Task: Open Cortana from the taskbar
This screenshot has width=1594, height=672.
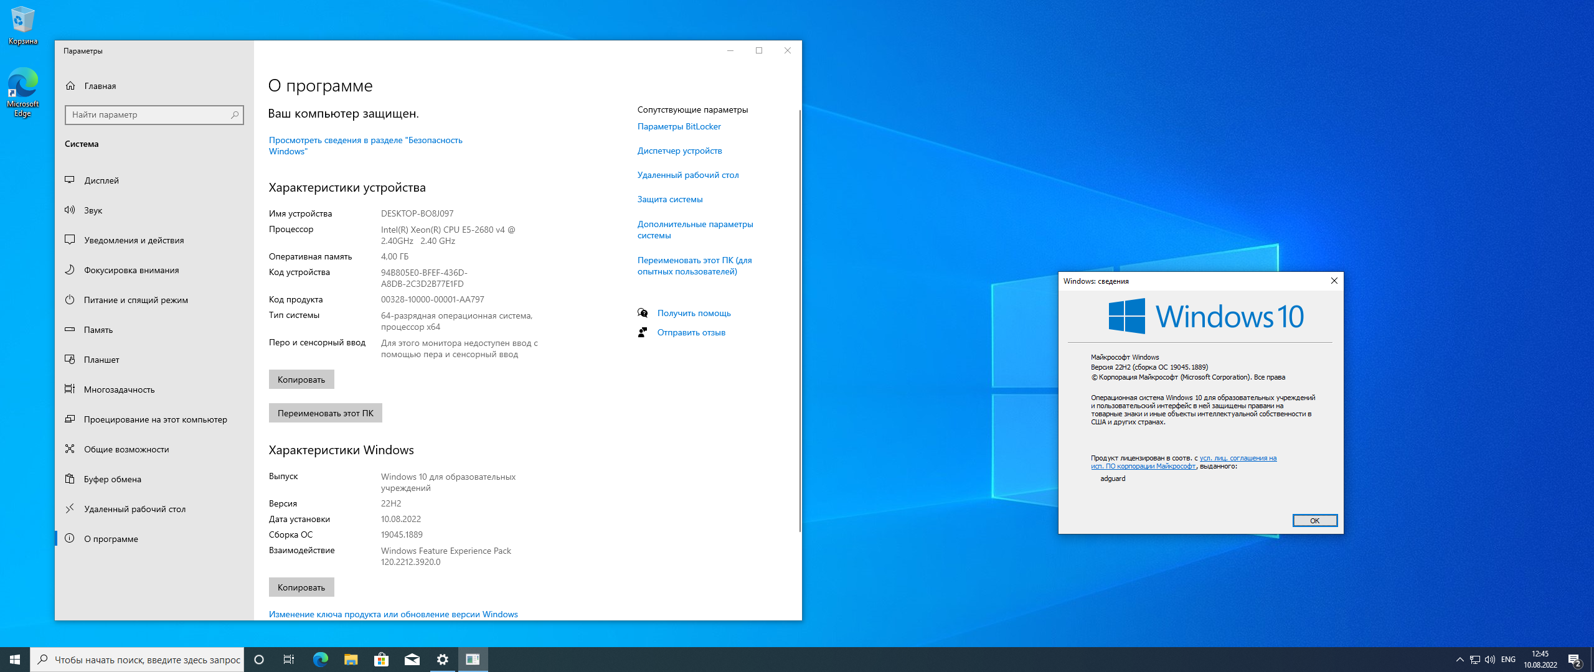Action: [x=259, y=660]
